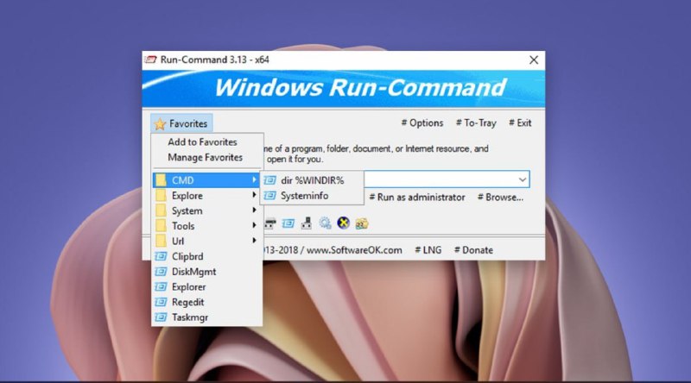The height and width of the screenshot is (383, 691).
Task: Expand the CMD favorites folder
Action: click(x=206, y=180)
